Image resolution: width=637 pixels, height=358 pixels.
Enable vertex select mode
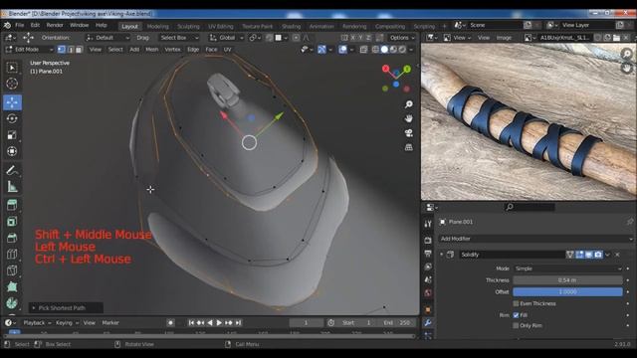point(62,50)
